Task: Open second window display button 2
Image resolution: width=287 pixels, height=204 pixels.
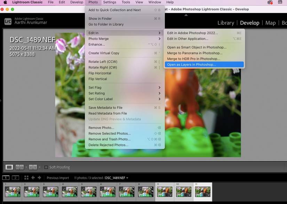Action: point(15,177)
